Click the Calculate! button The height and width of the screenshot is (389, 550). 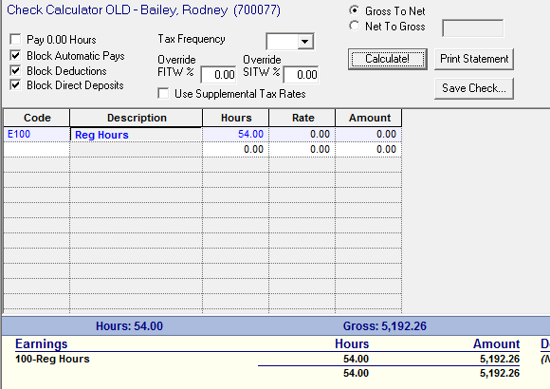(x=388, y=59)
